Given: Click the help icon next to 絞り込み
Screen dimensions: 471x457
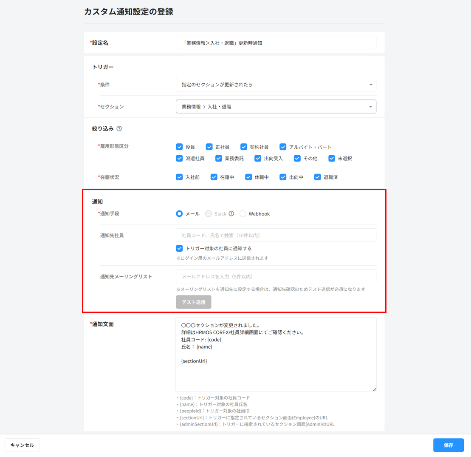Looking at the screenshot, I should pos(119,128).
